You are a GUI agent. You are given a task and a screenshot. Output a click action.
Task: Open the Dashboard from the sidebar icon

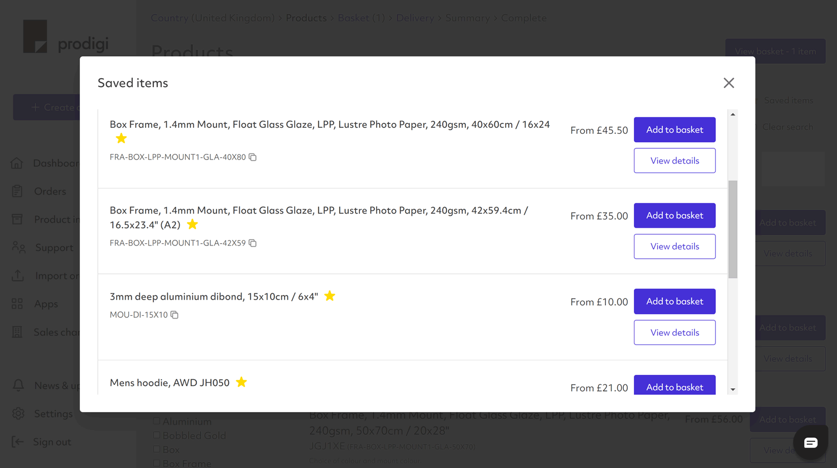point(17,163)
